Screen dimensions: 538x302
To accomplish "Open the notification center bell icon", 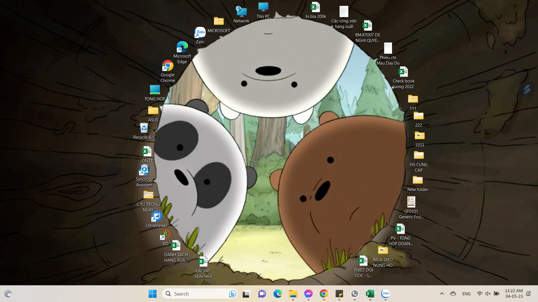I will pyautogui.click(x=528, y=294).
